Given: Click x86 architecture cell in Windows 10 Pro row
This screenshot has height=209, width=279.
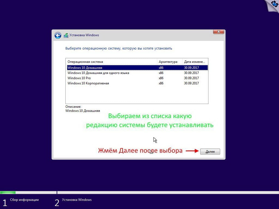Looking at the screenshot, I should point(161,78).
